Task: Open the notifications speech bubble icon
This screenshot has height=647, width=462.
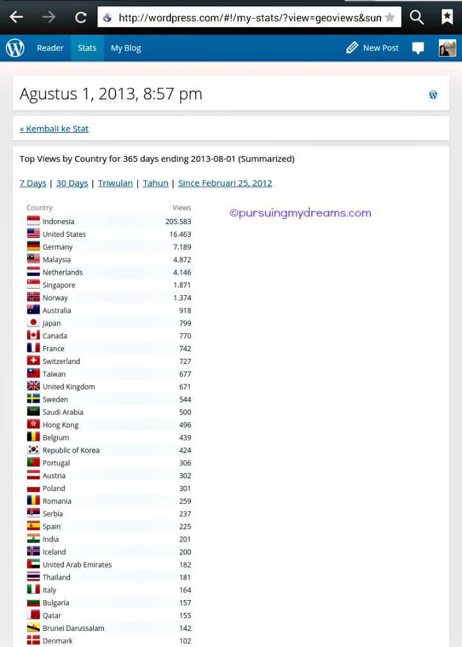Action: click(x=418, y=48)
